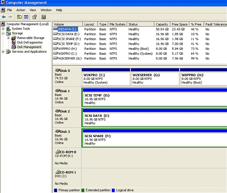Viewport: 227px width, 193px height.
Task: Sort by the % Free column header
Action: pos(197,24)
